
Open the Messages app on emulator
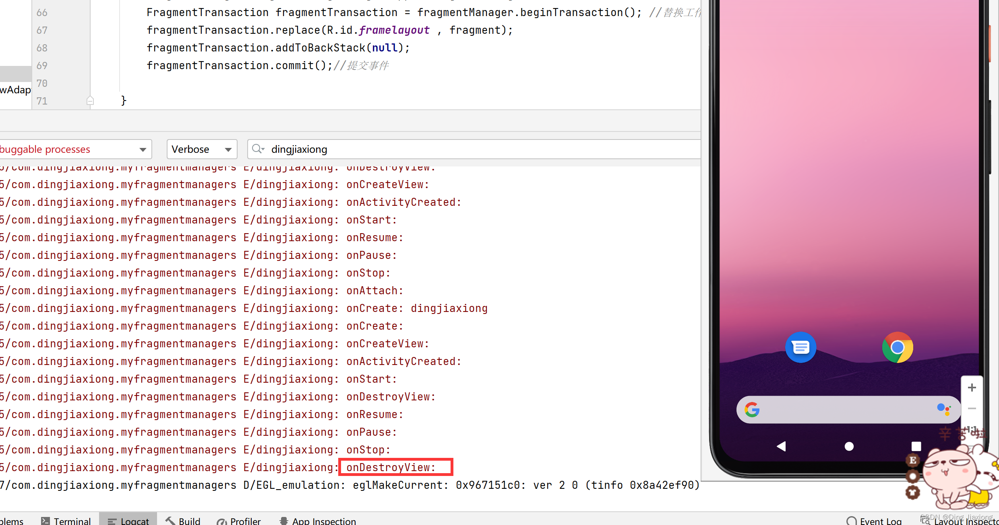click(x=800, y=347)
